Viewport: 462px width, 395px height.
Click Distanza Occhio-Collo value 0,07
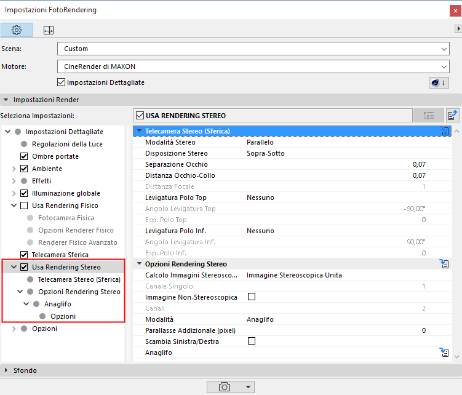point(419,175)
